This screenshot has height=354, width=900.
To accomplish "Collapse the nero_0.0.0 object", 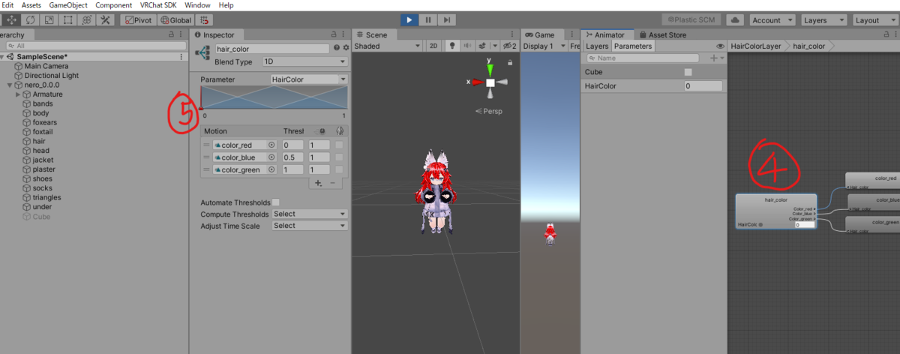I will coord(9,85).
